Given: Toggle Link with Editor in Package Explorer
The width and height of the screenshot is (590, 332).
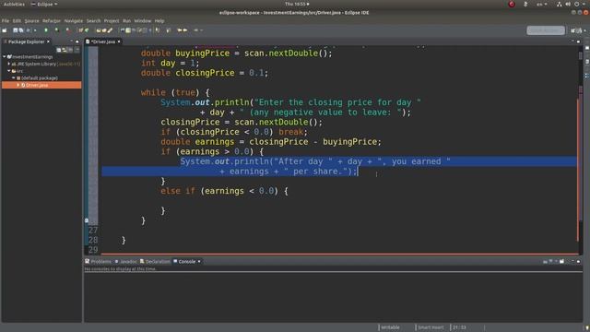Looking at the screenshot, I should click(65, 50).
